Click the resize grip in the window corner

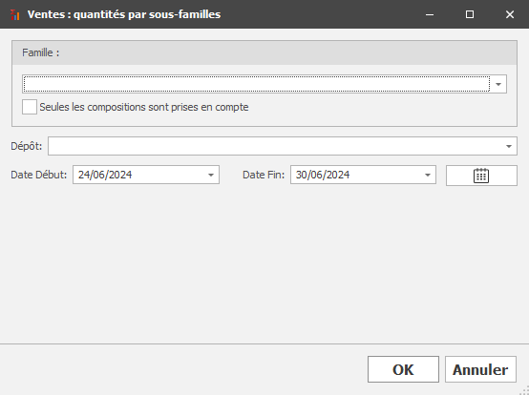pos(524,390)
